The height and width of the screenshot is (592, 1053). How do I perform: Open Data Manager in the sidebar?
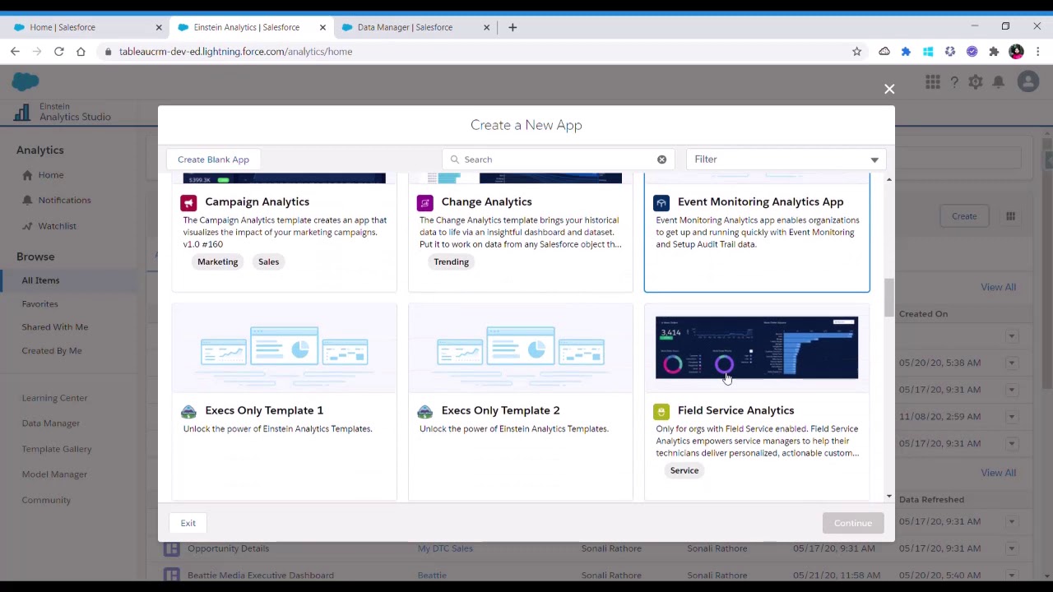pyautogui.click(x=51, y=423)
